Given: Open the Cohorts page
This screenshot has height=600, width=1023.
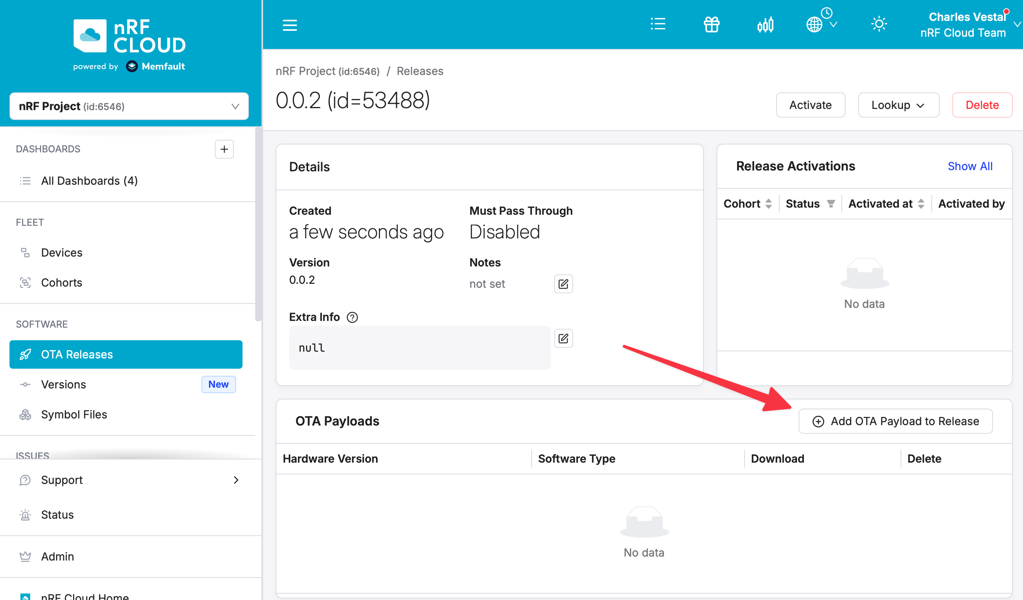Looking at the screenshot, I should (x=61, y=282).
